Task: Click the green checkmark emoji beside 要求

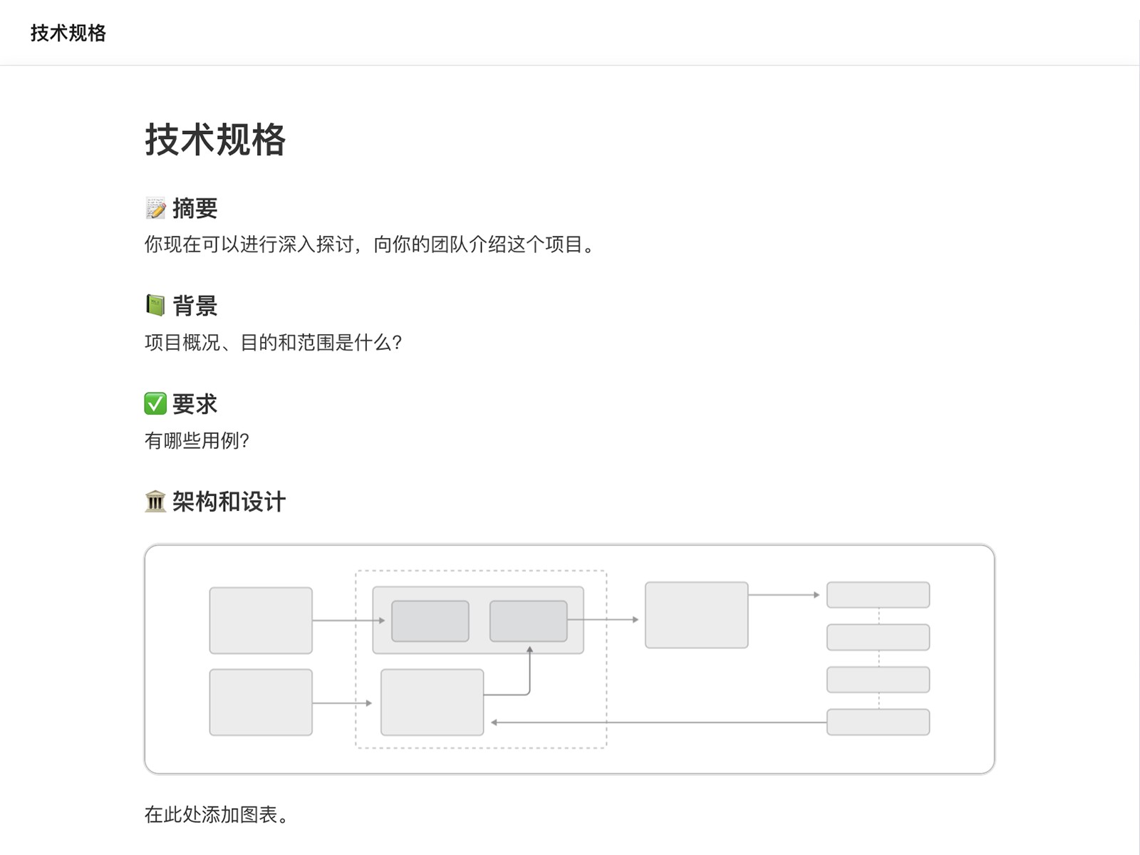Action: click(155, 404)
